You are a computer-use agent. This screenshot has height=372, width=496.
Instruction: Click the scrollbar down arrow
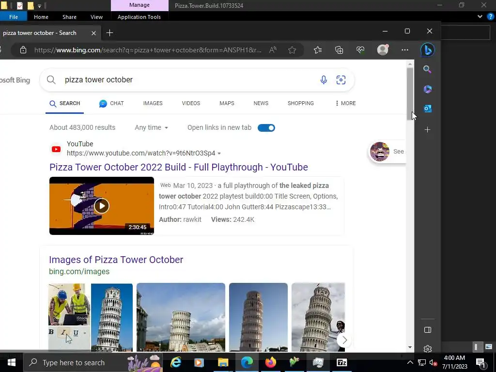410,347
